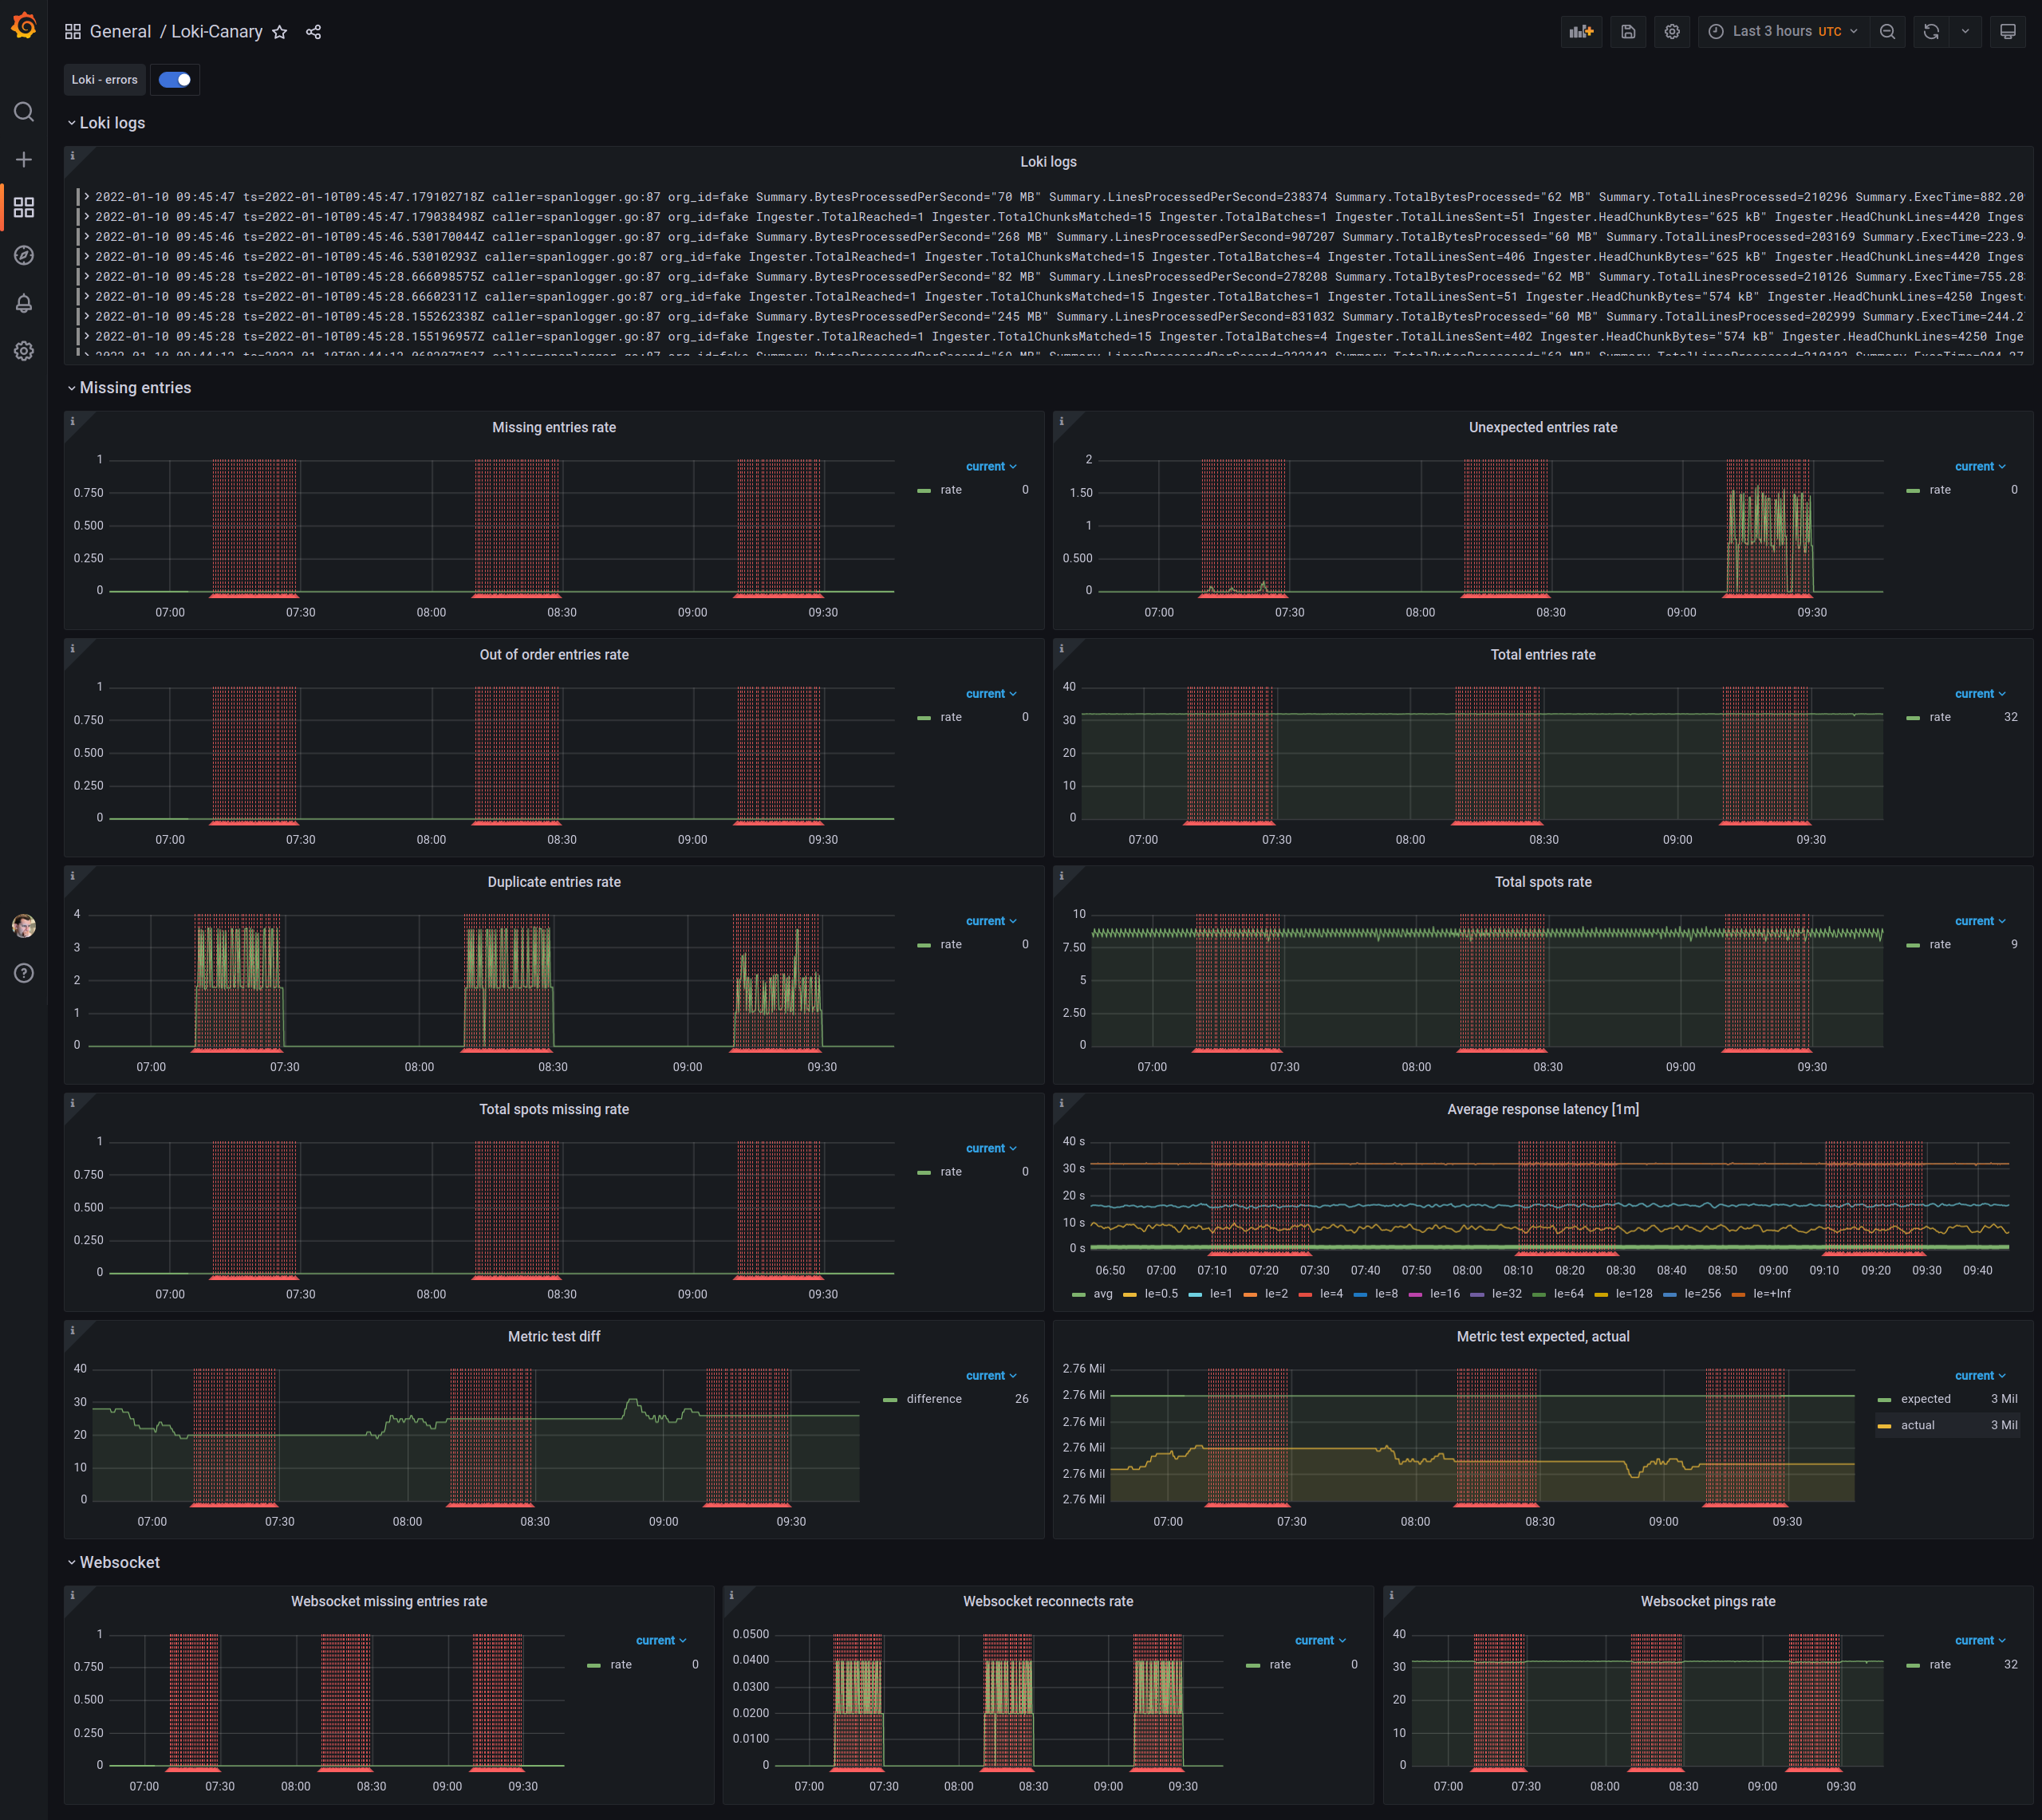Click the Add panel icon
The width and height of the screenshot is (2042, 1820).
pos(1581,32)
